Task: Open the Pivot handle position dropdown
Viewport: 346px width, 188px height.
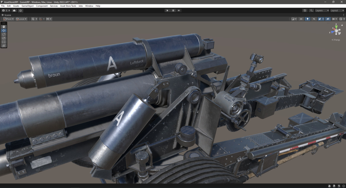Action: [x=9, y=19]
